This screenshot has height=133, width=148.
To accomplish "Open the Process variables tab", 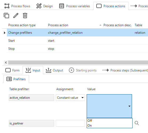I will click(74, 6).
